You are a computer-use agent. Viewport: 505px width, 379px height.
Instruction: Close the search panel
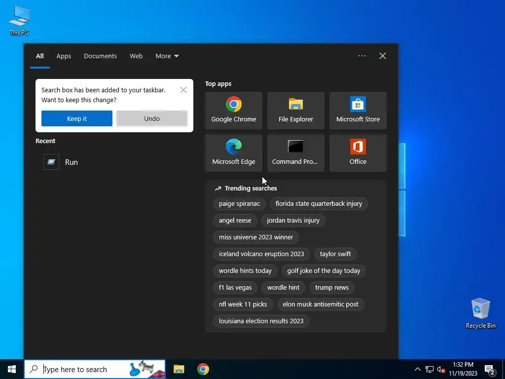[x=383, y=56]
